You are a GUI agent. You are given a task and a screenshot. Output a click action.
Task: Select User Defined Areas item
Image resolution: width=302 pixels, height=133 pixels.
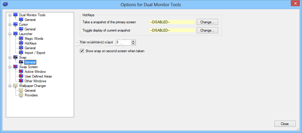point(38,76)
